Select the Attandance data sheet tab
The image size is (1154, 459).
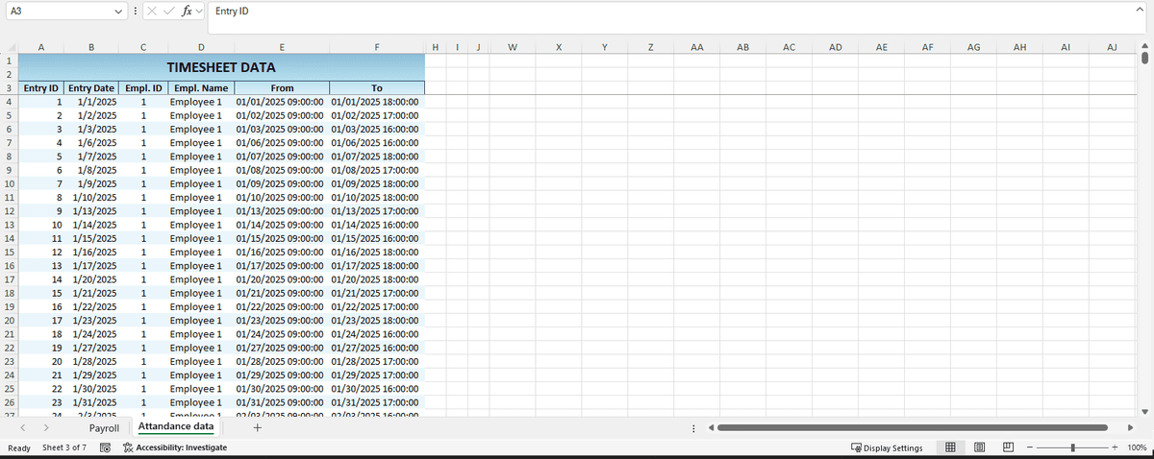click(x=175, y=426)
